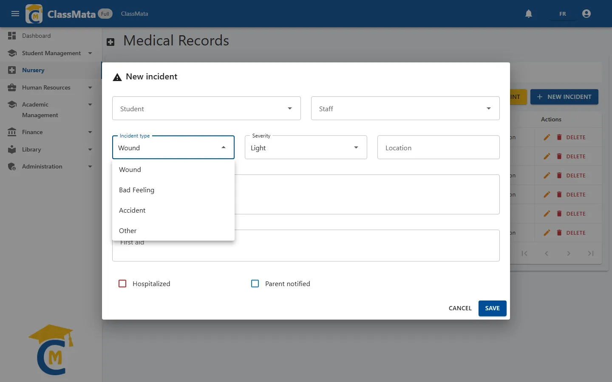612x382 pixels.
Task: Click the Dashboard grid icon
Action: pos(12,36)
